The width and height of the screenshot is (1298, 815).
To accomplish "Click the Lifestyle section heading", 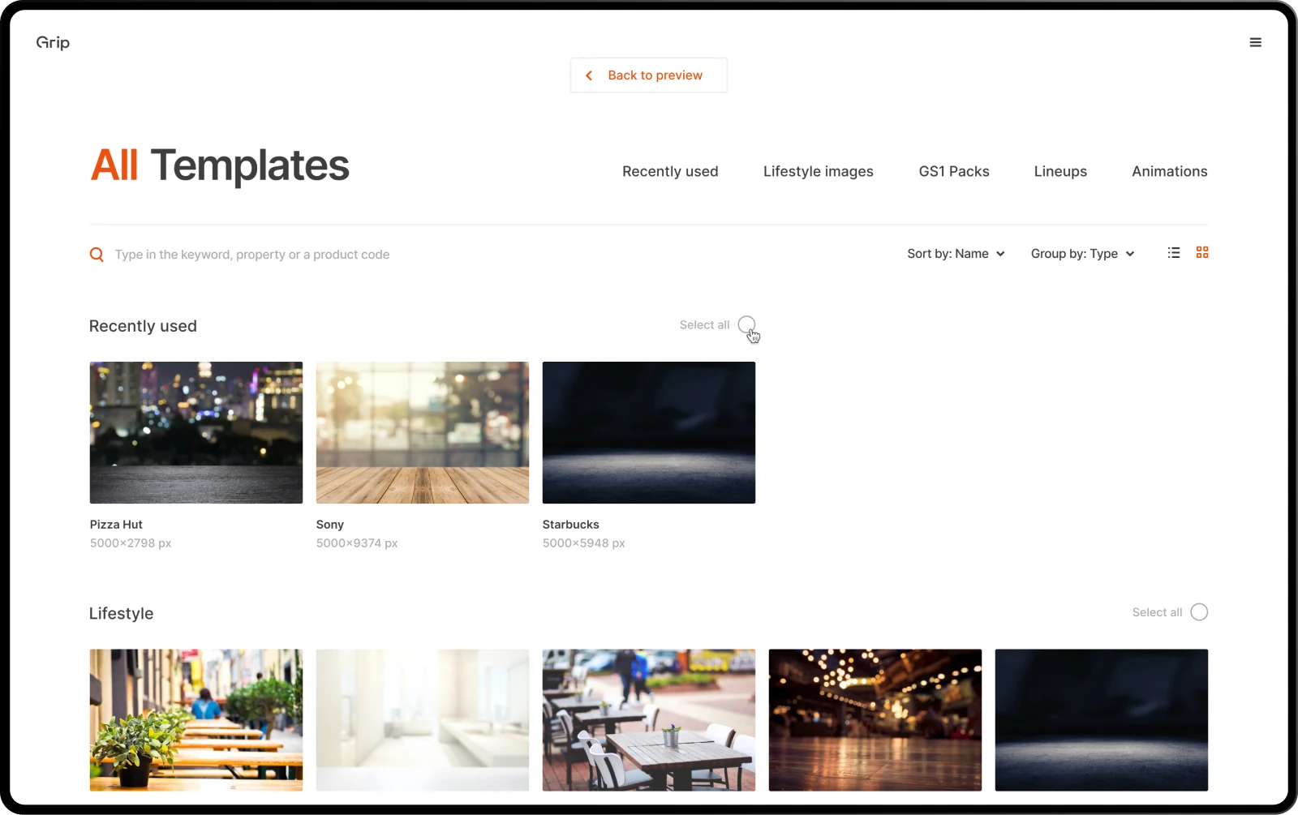I will click(x=121, y=614).
